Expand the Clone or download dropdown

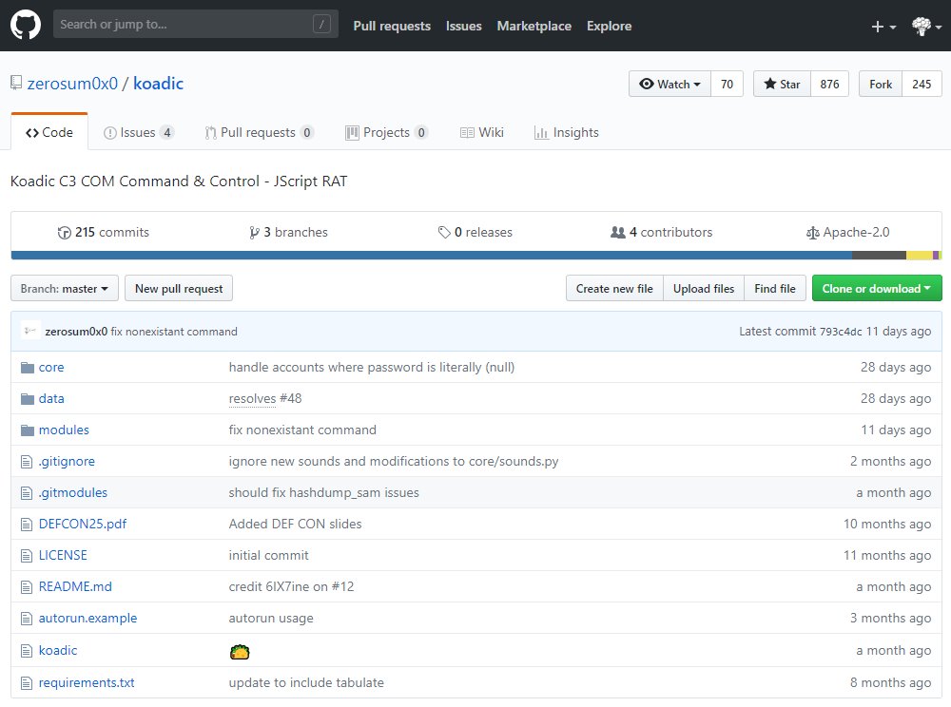(877, 288)
